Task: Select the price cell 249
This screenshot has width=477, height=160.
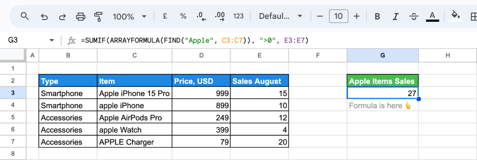Action: tap(201, 117)
